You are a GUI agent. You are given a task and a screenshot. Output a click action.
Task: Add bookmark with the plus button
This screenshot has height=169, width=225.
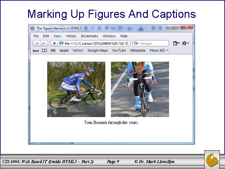pyautogui.click(x=54, y=43)
